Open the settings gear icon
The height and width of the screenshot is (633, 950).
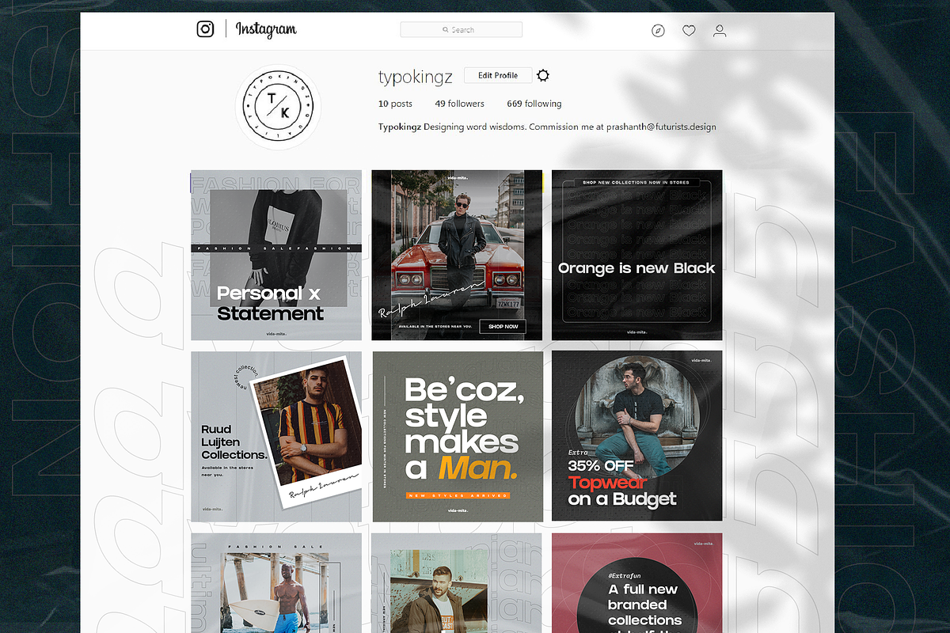543,75
